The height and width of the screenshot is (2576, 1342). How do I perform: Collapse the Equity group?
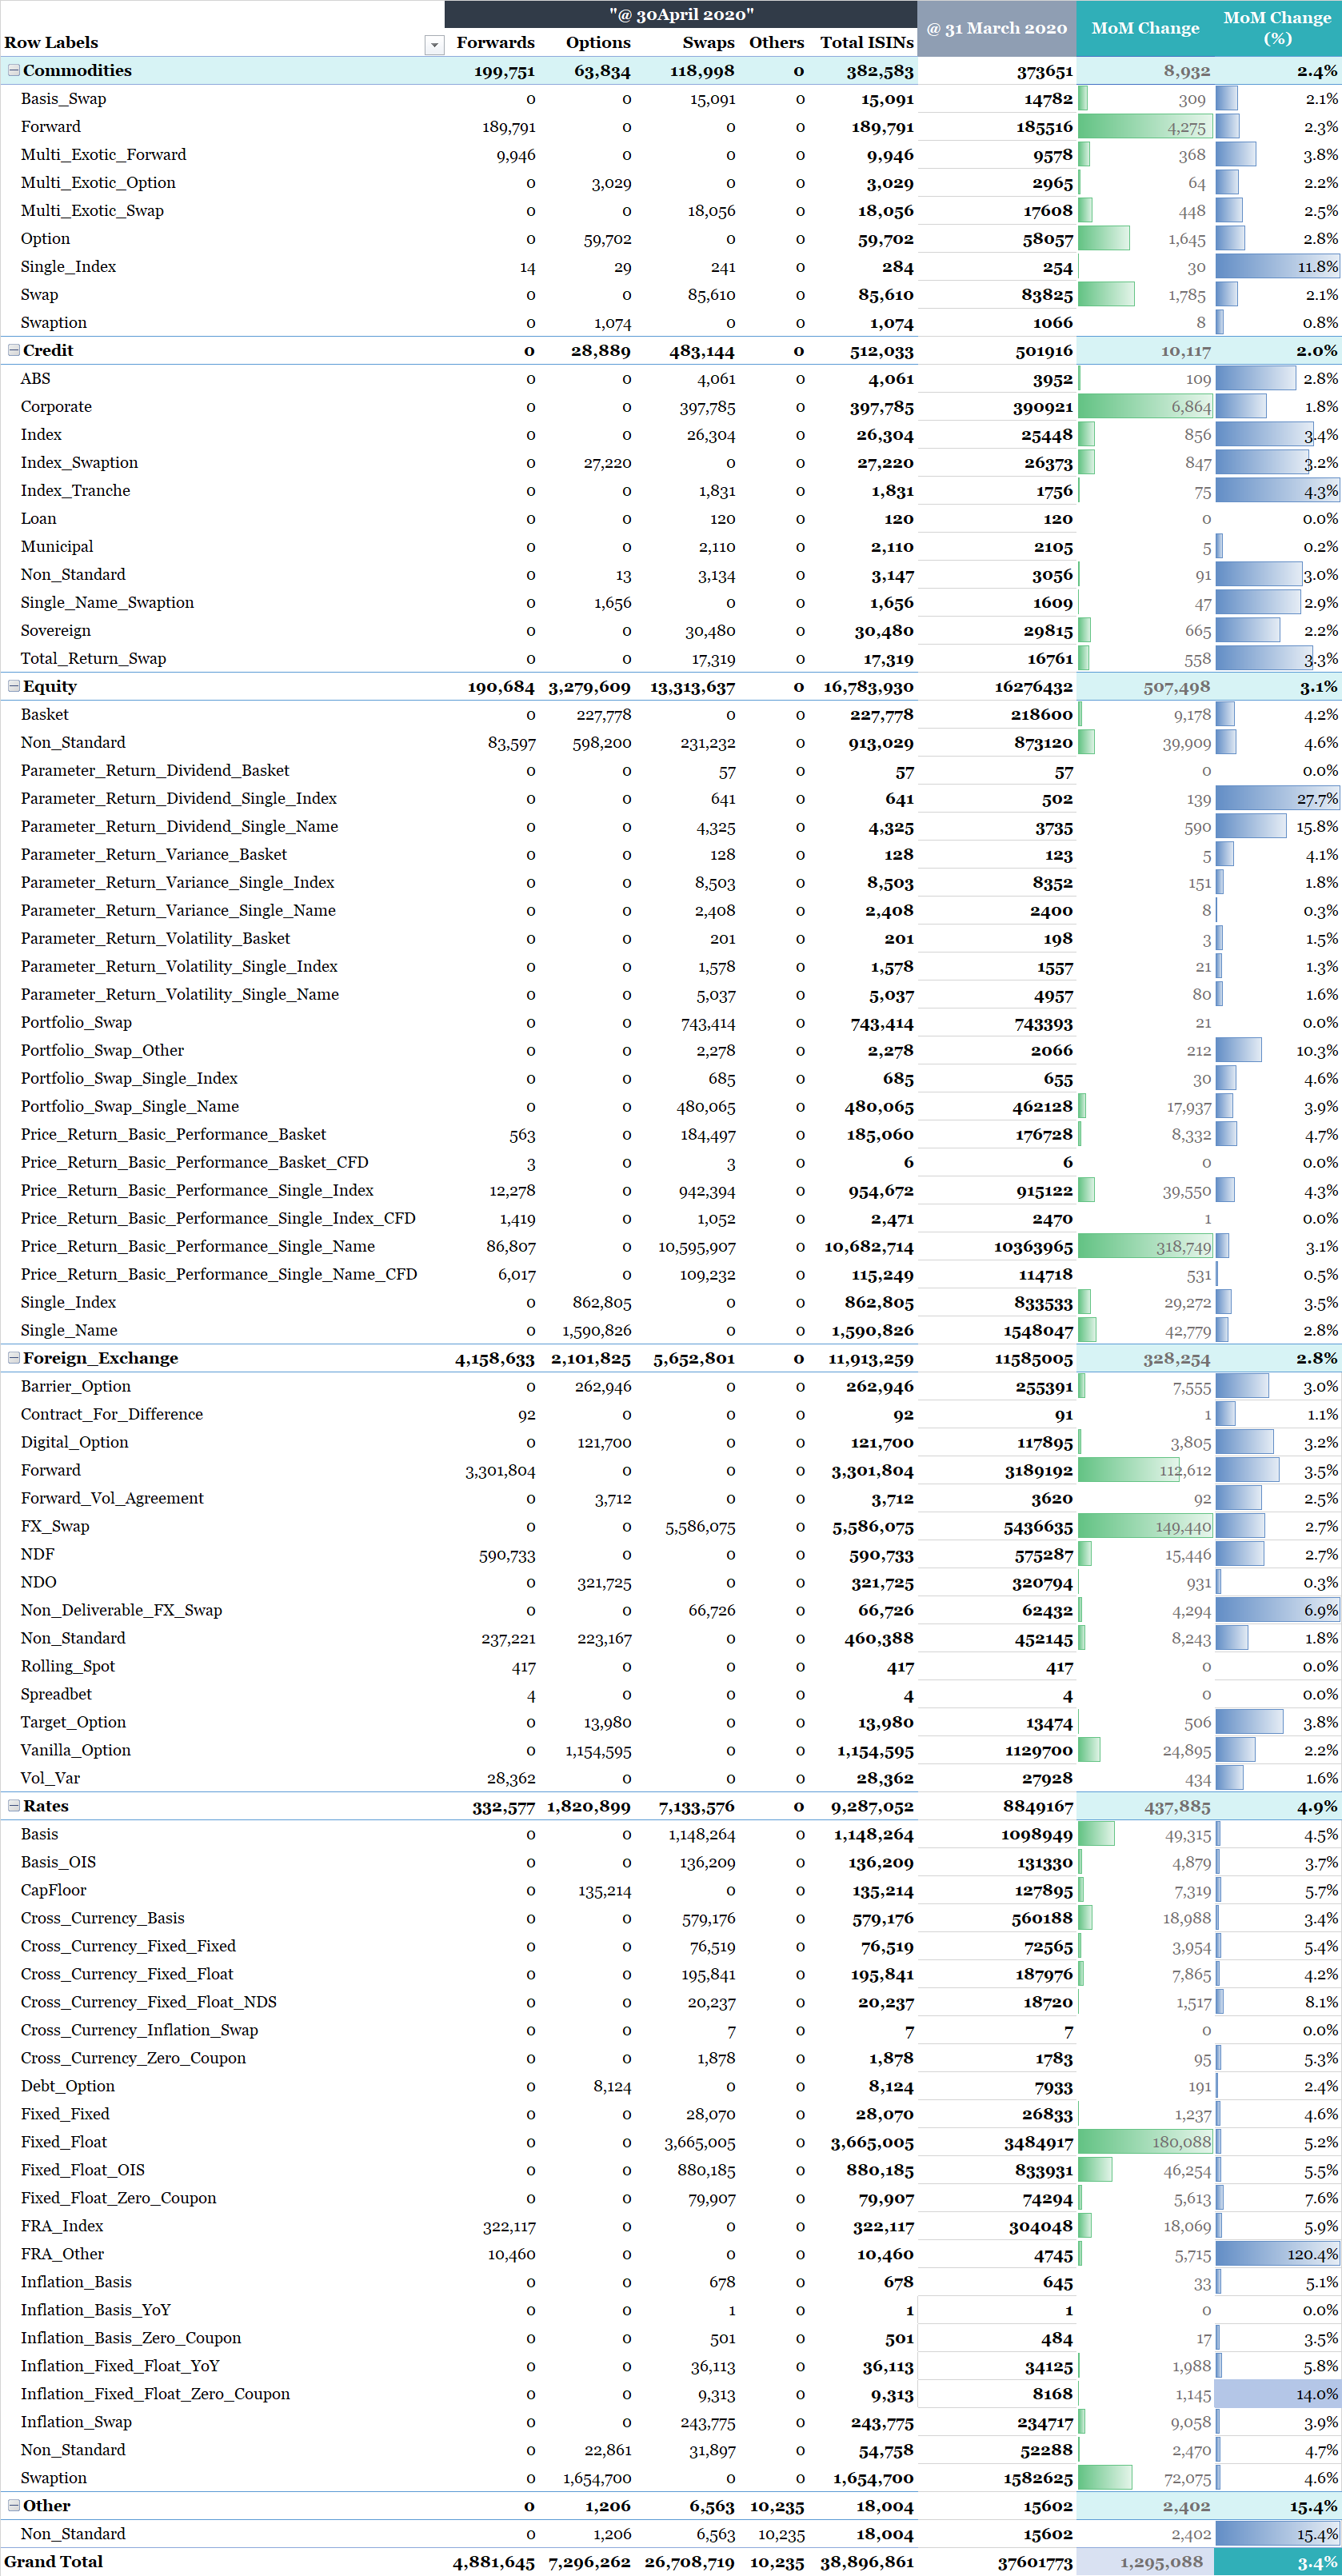(14, 686)
